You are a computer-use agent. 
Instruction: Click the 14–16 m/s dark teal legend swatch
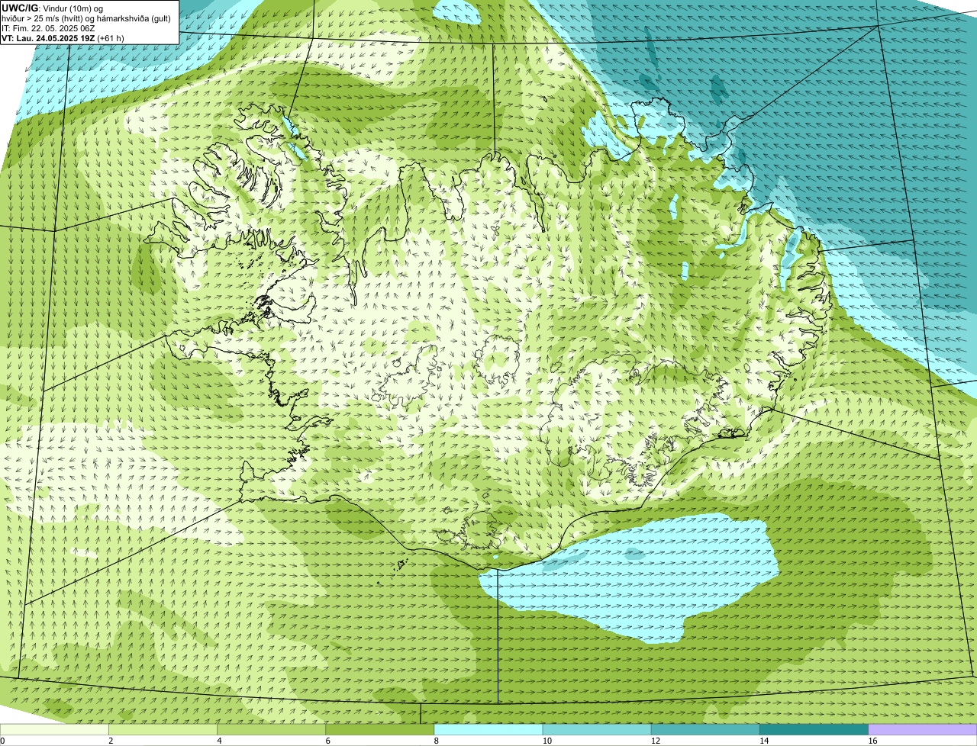click(x=814, y=729)
